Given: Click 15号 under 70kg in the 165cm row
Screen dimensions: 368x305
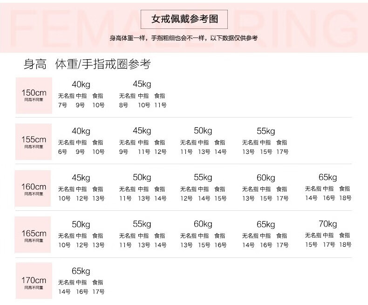Looking at the screenshot, I should coord(311,244).
